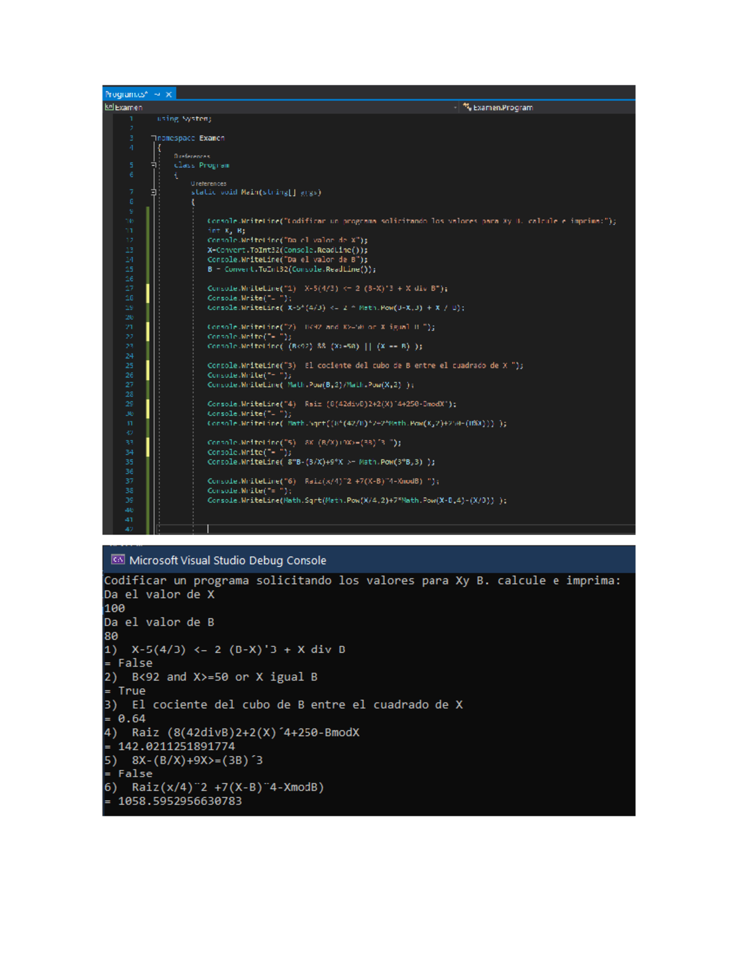Click the 0 references link above Main
This screenshot has height=955, width=738.
(208, 184)
